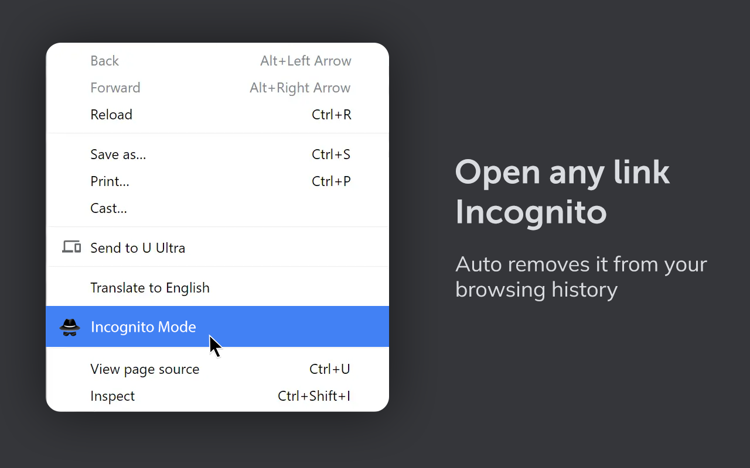The image size is (750, 468).
Task: Select Incognito Mode from the menu
Action: (x=143, y=326)
